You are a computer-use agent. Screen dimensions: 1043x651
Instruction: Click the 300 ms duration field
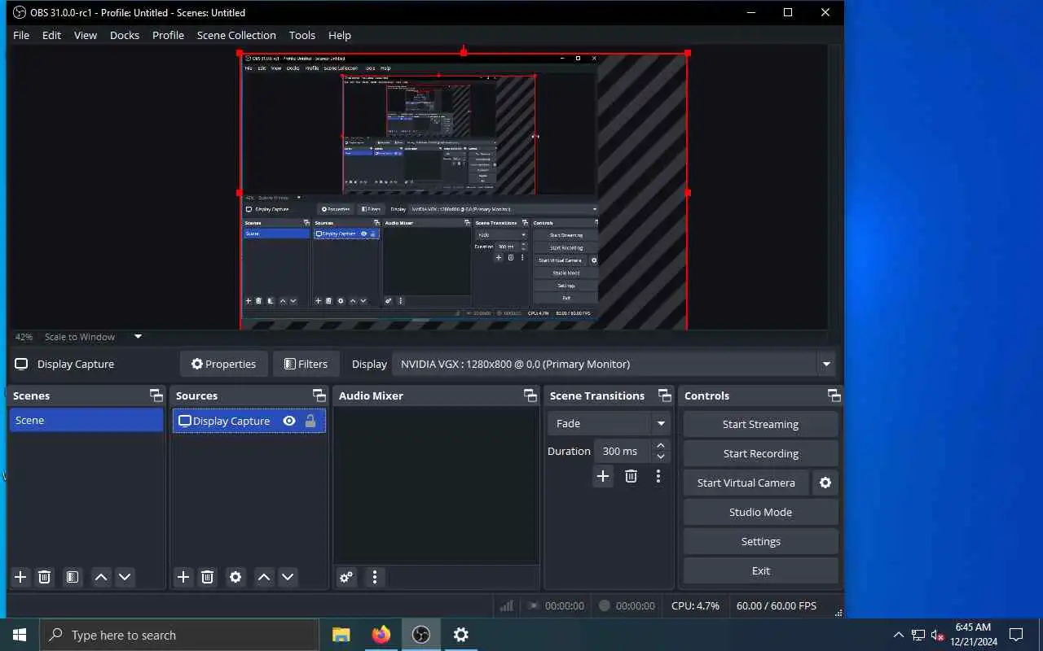pos(623,451)
